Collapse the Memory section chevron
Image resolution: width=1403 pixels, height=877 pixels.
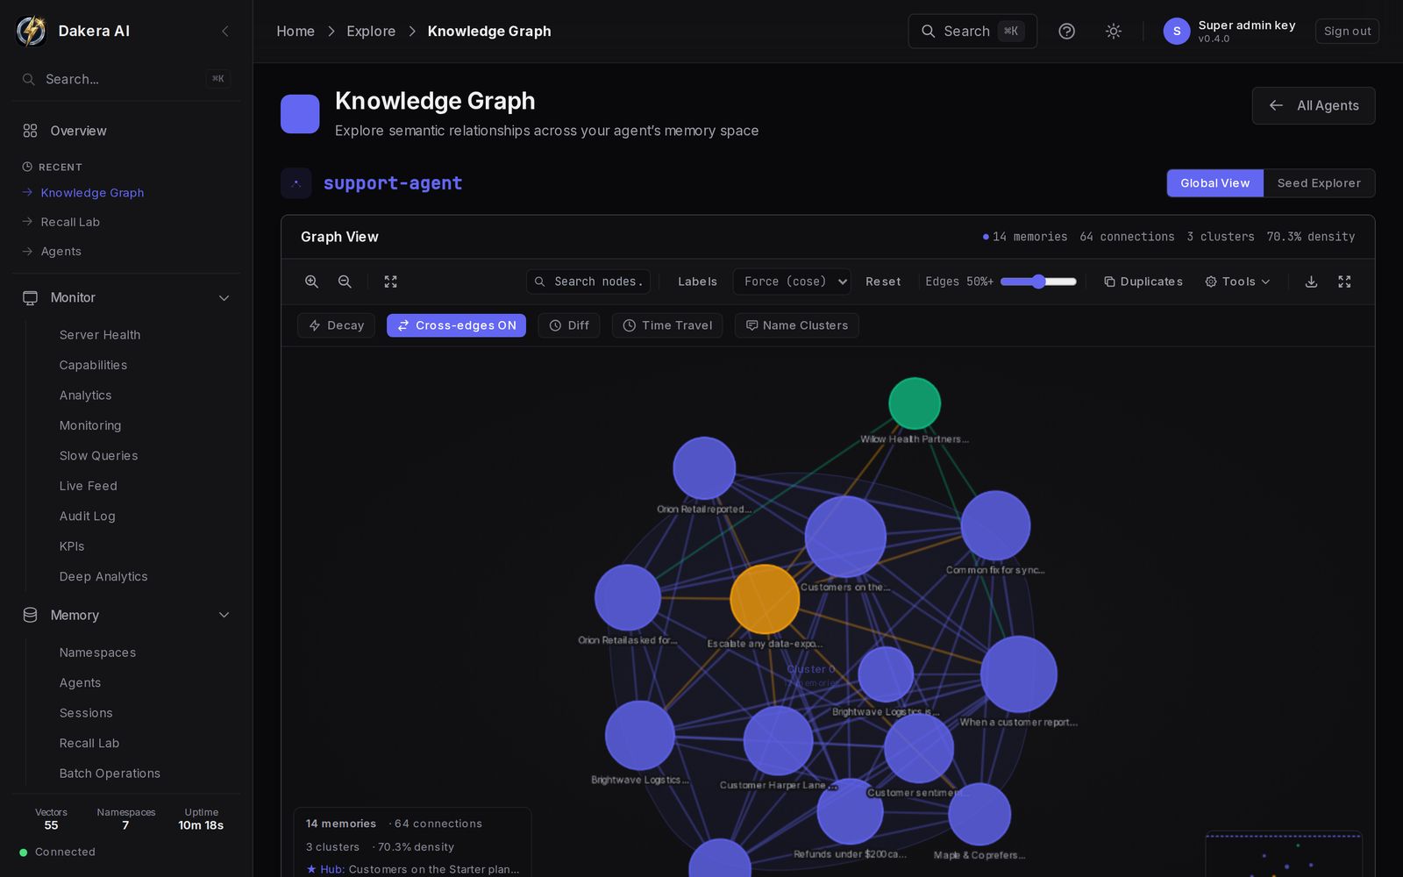point(224,615)
